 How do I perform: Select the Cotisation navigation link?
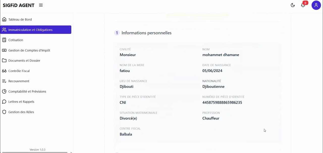[16, 40]
